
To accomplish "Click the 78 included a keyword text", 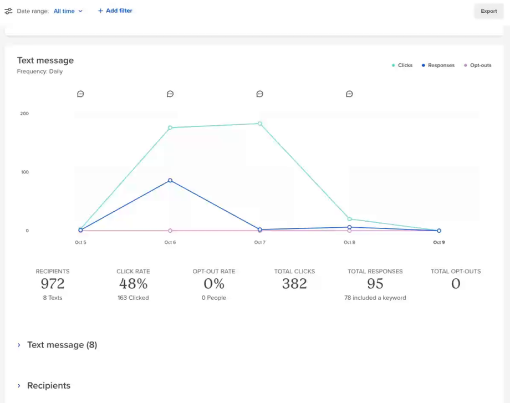I will click(x=375, y=298).
